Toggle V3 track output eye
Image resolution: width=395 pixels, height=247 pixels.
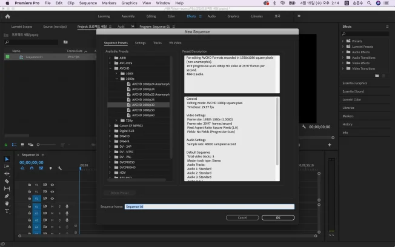coord(52,185)
